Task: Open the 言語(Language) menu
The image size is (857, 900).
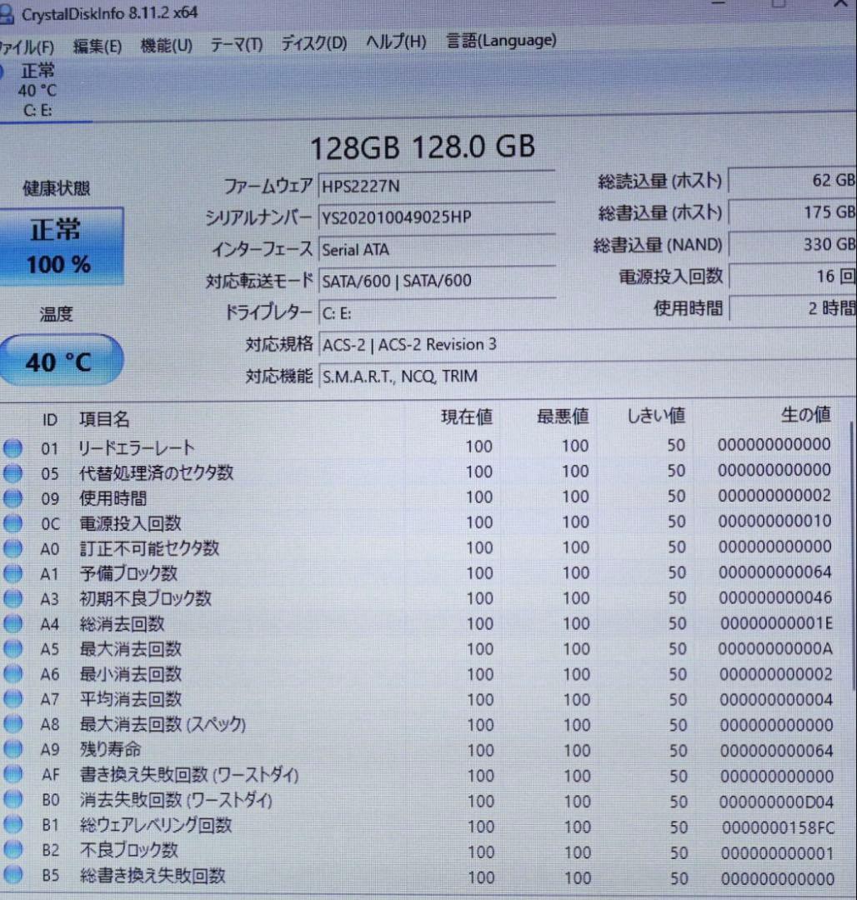Action: (499, 40)
